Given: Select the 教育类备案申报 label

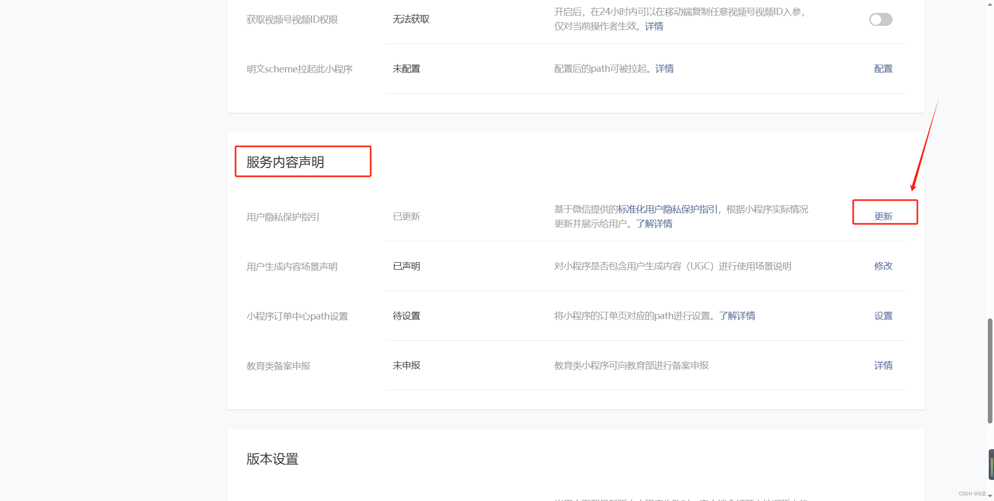Looking at the screenshot, I should pyautogui.click(x=279, y=366).
